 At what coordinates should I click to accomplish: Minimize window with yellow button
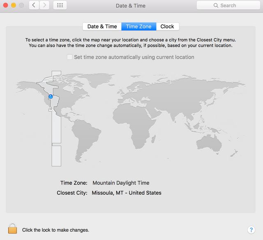pos(14,5)
